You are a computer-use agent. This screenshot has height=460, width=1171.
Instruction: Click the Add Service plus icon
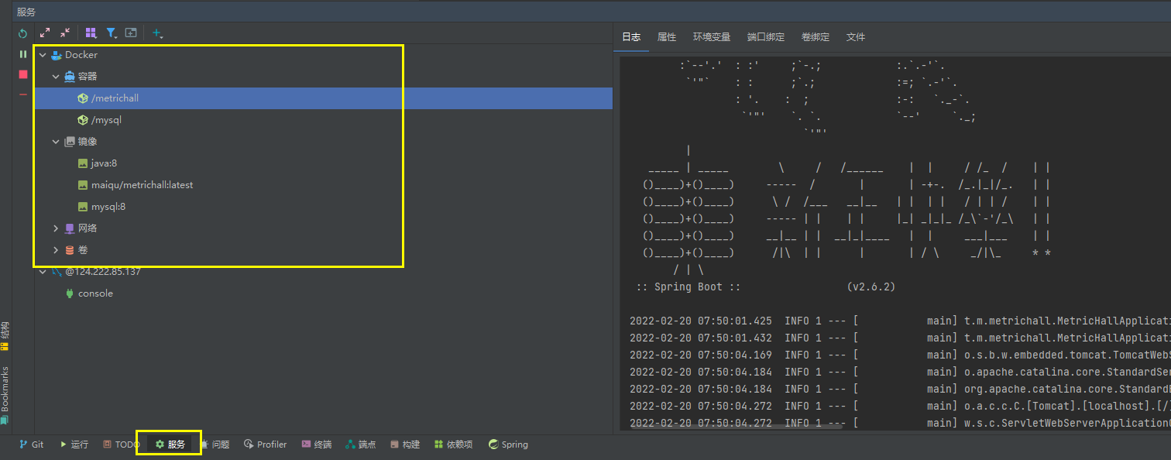(x=157, y=33)
